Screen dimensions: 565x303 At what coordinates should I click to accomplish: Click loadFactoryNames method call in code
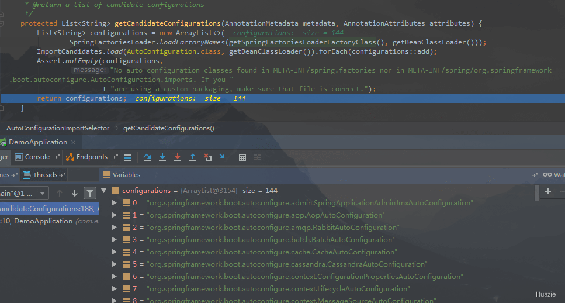pyautogui.click(x=192, y=42)
